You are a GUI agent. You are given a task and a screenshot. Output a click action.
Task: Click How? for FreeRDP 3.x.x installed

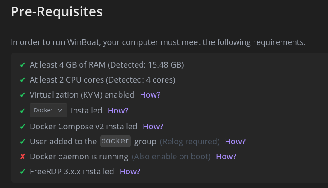pos(130,171)
